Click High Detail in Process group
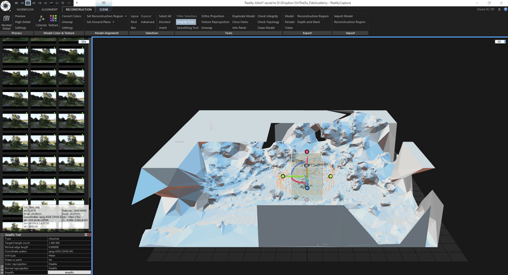Viewport: 508px width, 275px height. (23, 22)
